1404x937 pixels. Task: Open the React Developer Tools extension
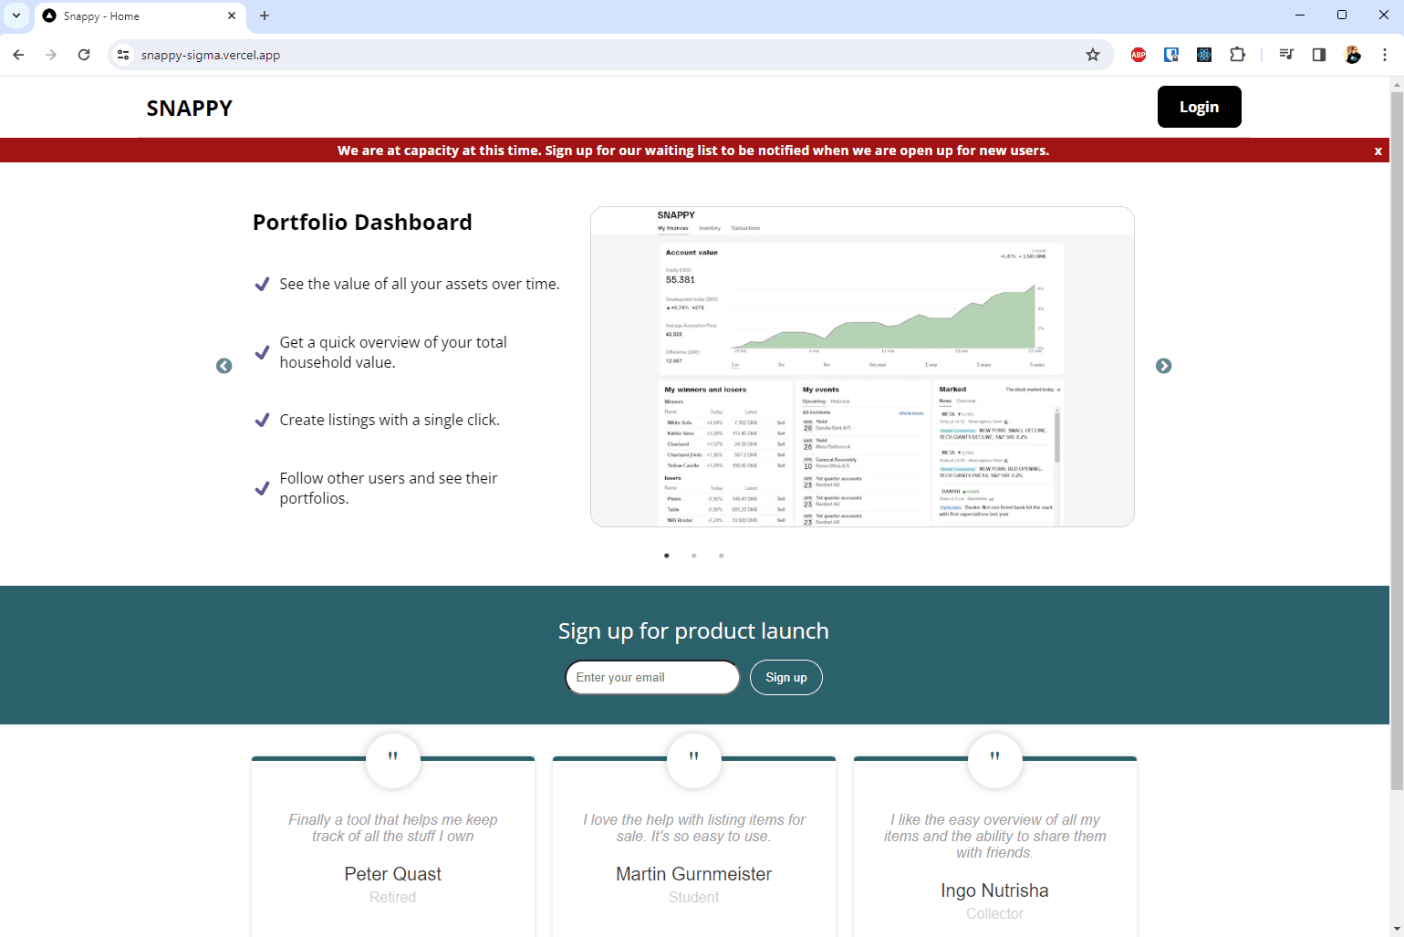tap(1204, 55)
